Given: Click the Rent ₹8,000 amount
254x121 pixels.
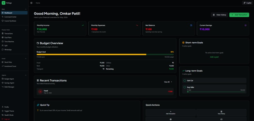Looking at the screenshot, I should (x=102, y=66).
